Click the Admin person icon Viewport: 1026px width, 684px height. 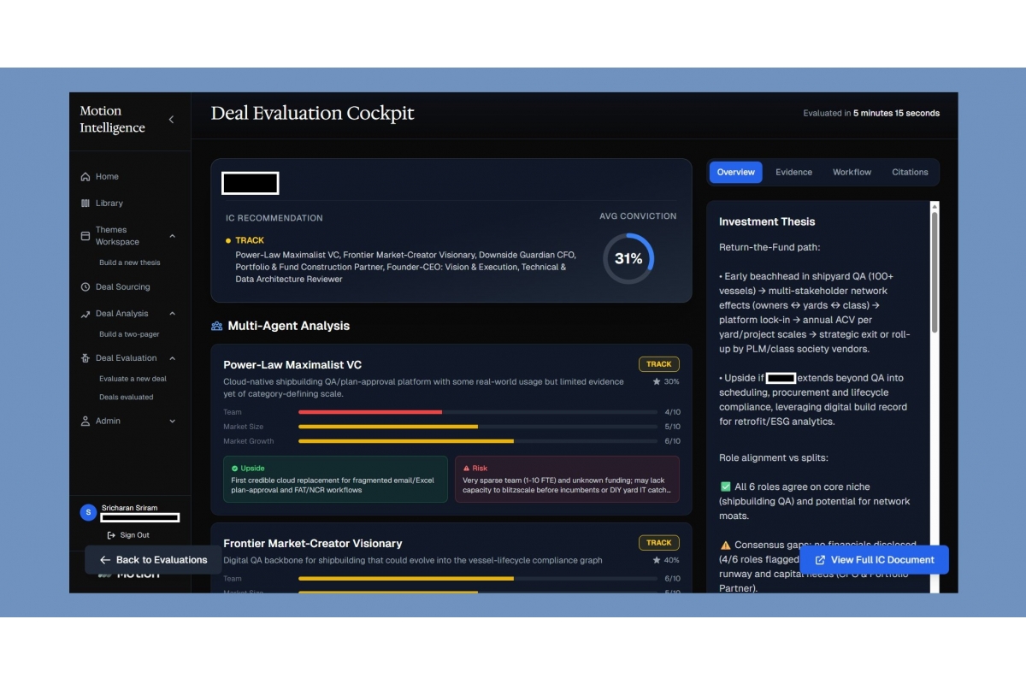(85, 422)
